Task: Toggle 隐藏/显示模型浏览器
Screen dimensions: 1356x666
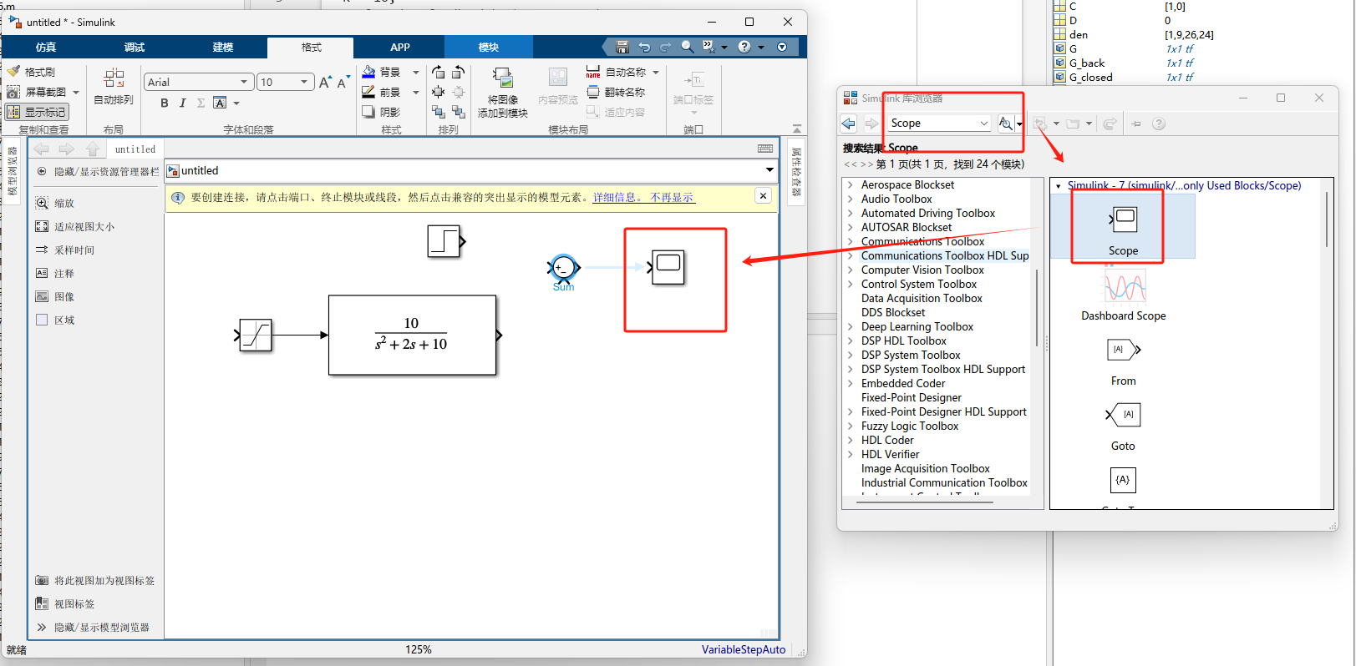Action: (x=93, y=627)
